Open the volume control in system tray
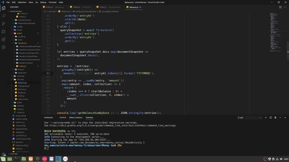289x162 pixels. (x=281, y=159)
